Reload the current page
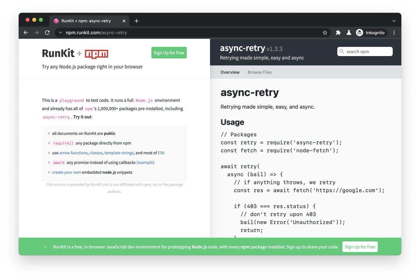 [x=47, y=33]
